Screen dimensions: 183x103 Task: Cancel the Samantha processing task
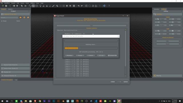tap(91, 55)
